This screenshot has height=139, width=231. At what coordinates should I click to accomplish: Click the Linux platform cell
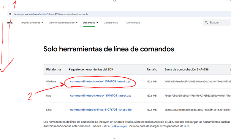(x=49, y=110)
